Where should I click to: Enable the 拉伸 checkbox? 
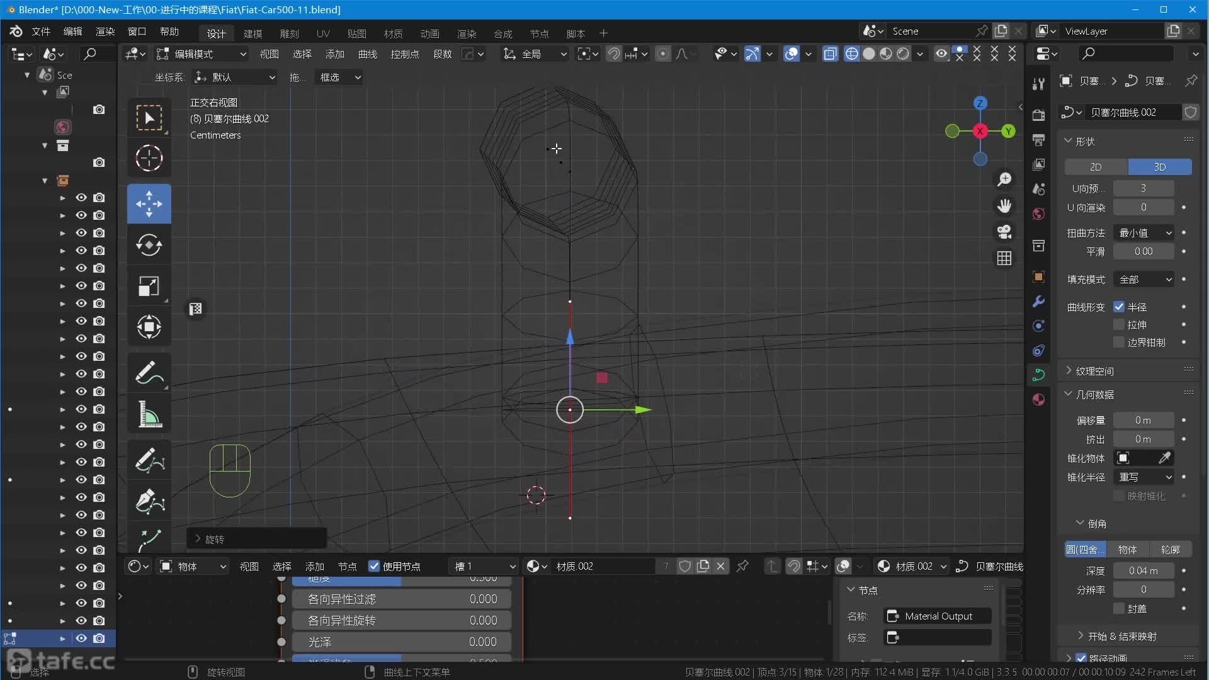pyautogui.click(x=1119, y=325)
